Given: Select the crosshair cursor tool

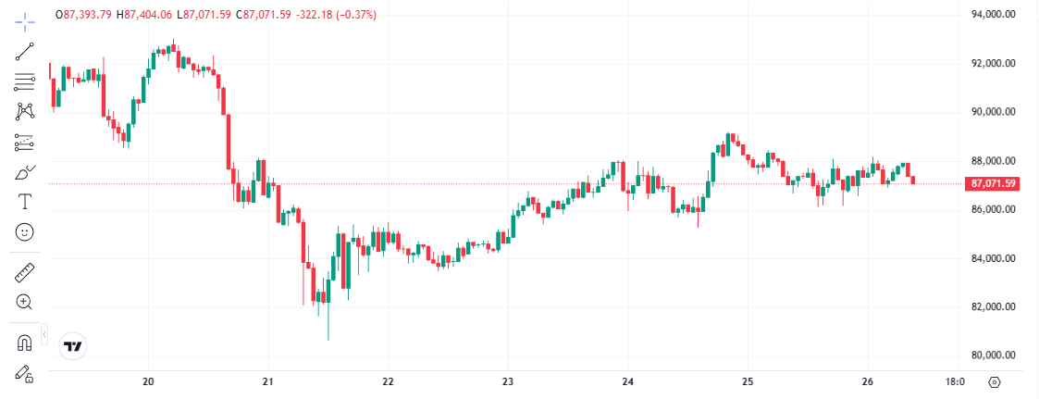Looking at the screenshot, I should pyautogui.click(x=25, y=19).
